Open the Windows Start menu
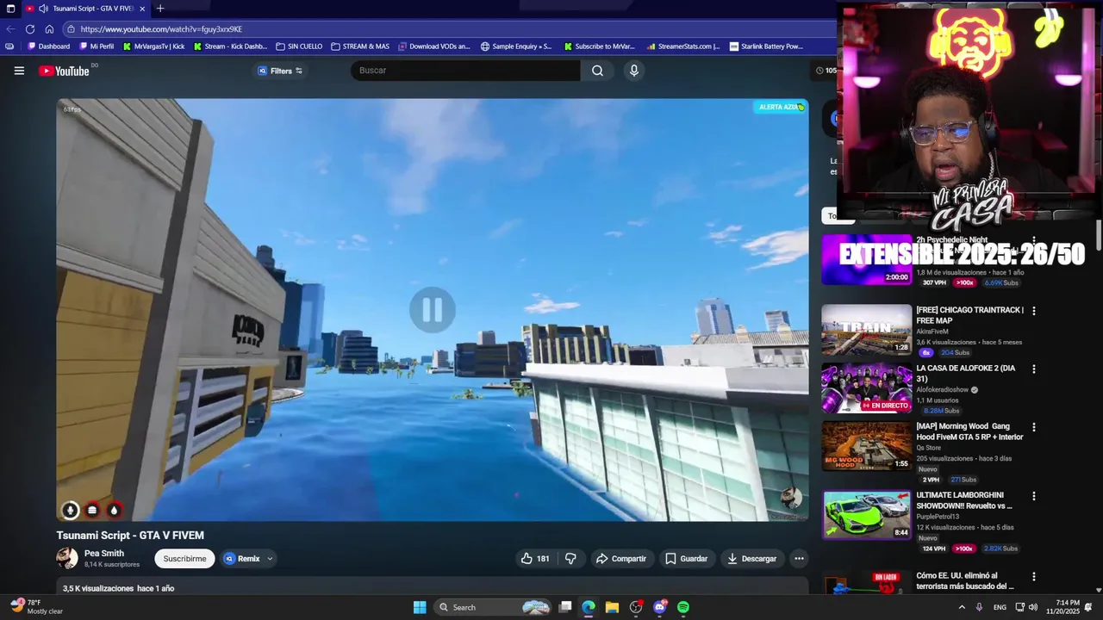 (420, 607)
